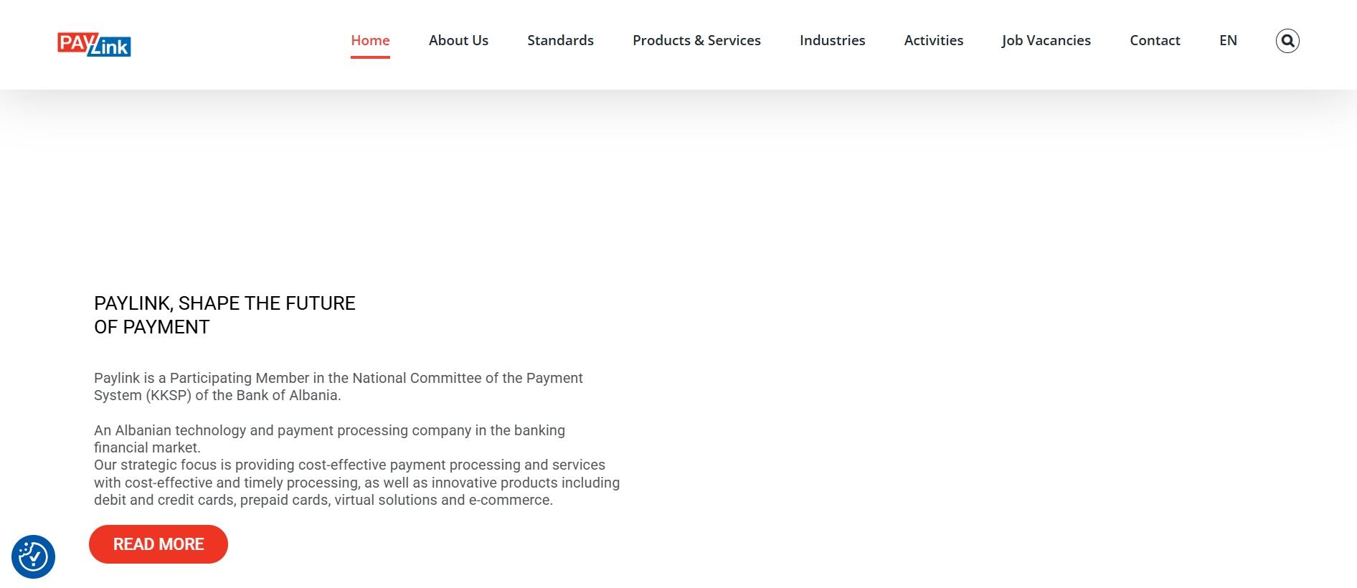Image resolution: width=1357 pixels, height=588 pixels.
Task: Expand the Products & Services menu
Action: [696, 41]
